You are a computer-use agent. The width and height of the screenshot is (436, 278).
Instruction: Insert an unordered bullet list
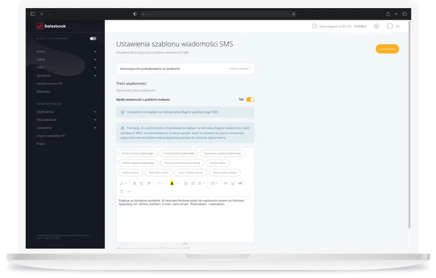[x=186, y=183]
